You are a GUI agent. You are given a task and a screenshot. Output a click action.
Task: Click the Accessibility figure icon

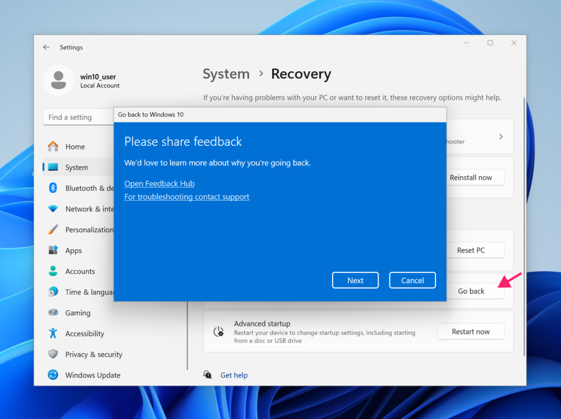click(53, 333)
